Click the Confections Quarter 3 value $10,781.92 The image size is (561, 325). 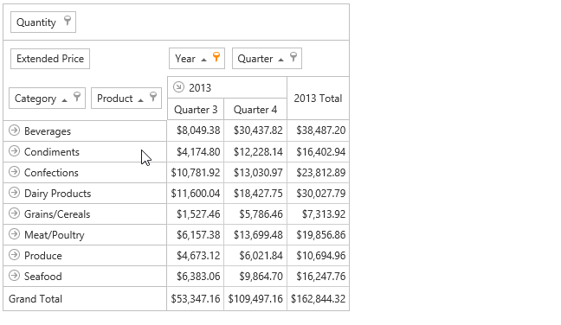196,173
